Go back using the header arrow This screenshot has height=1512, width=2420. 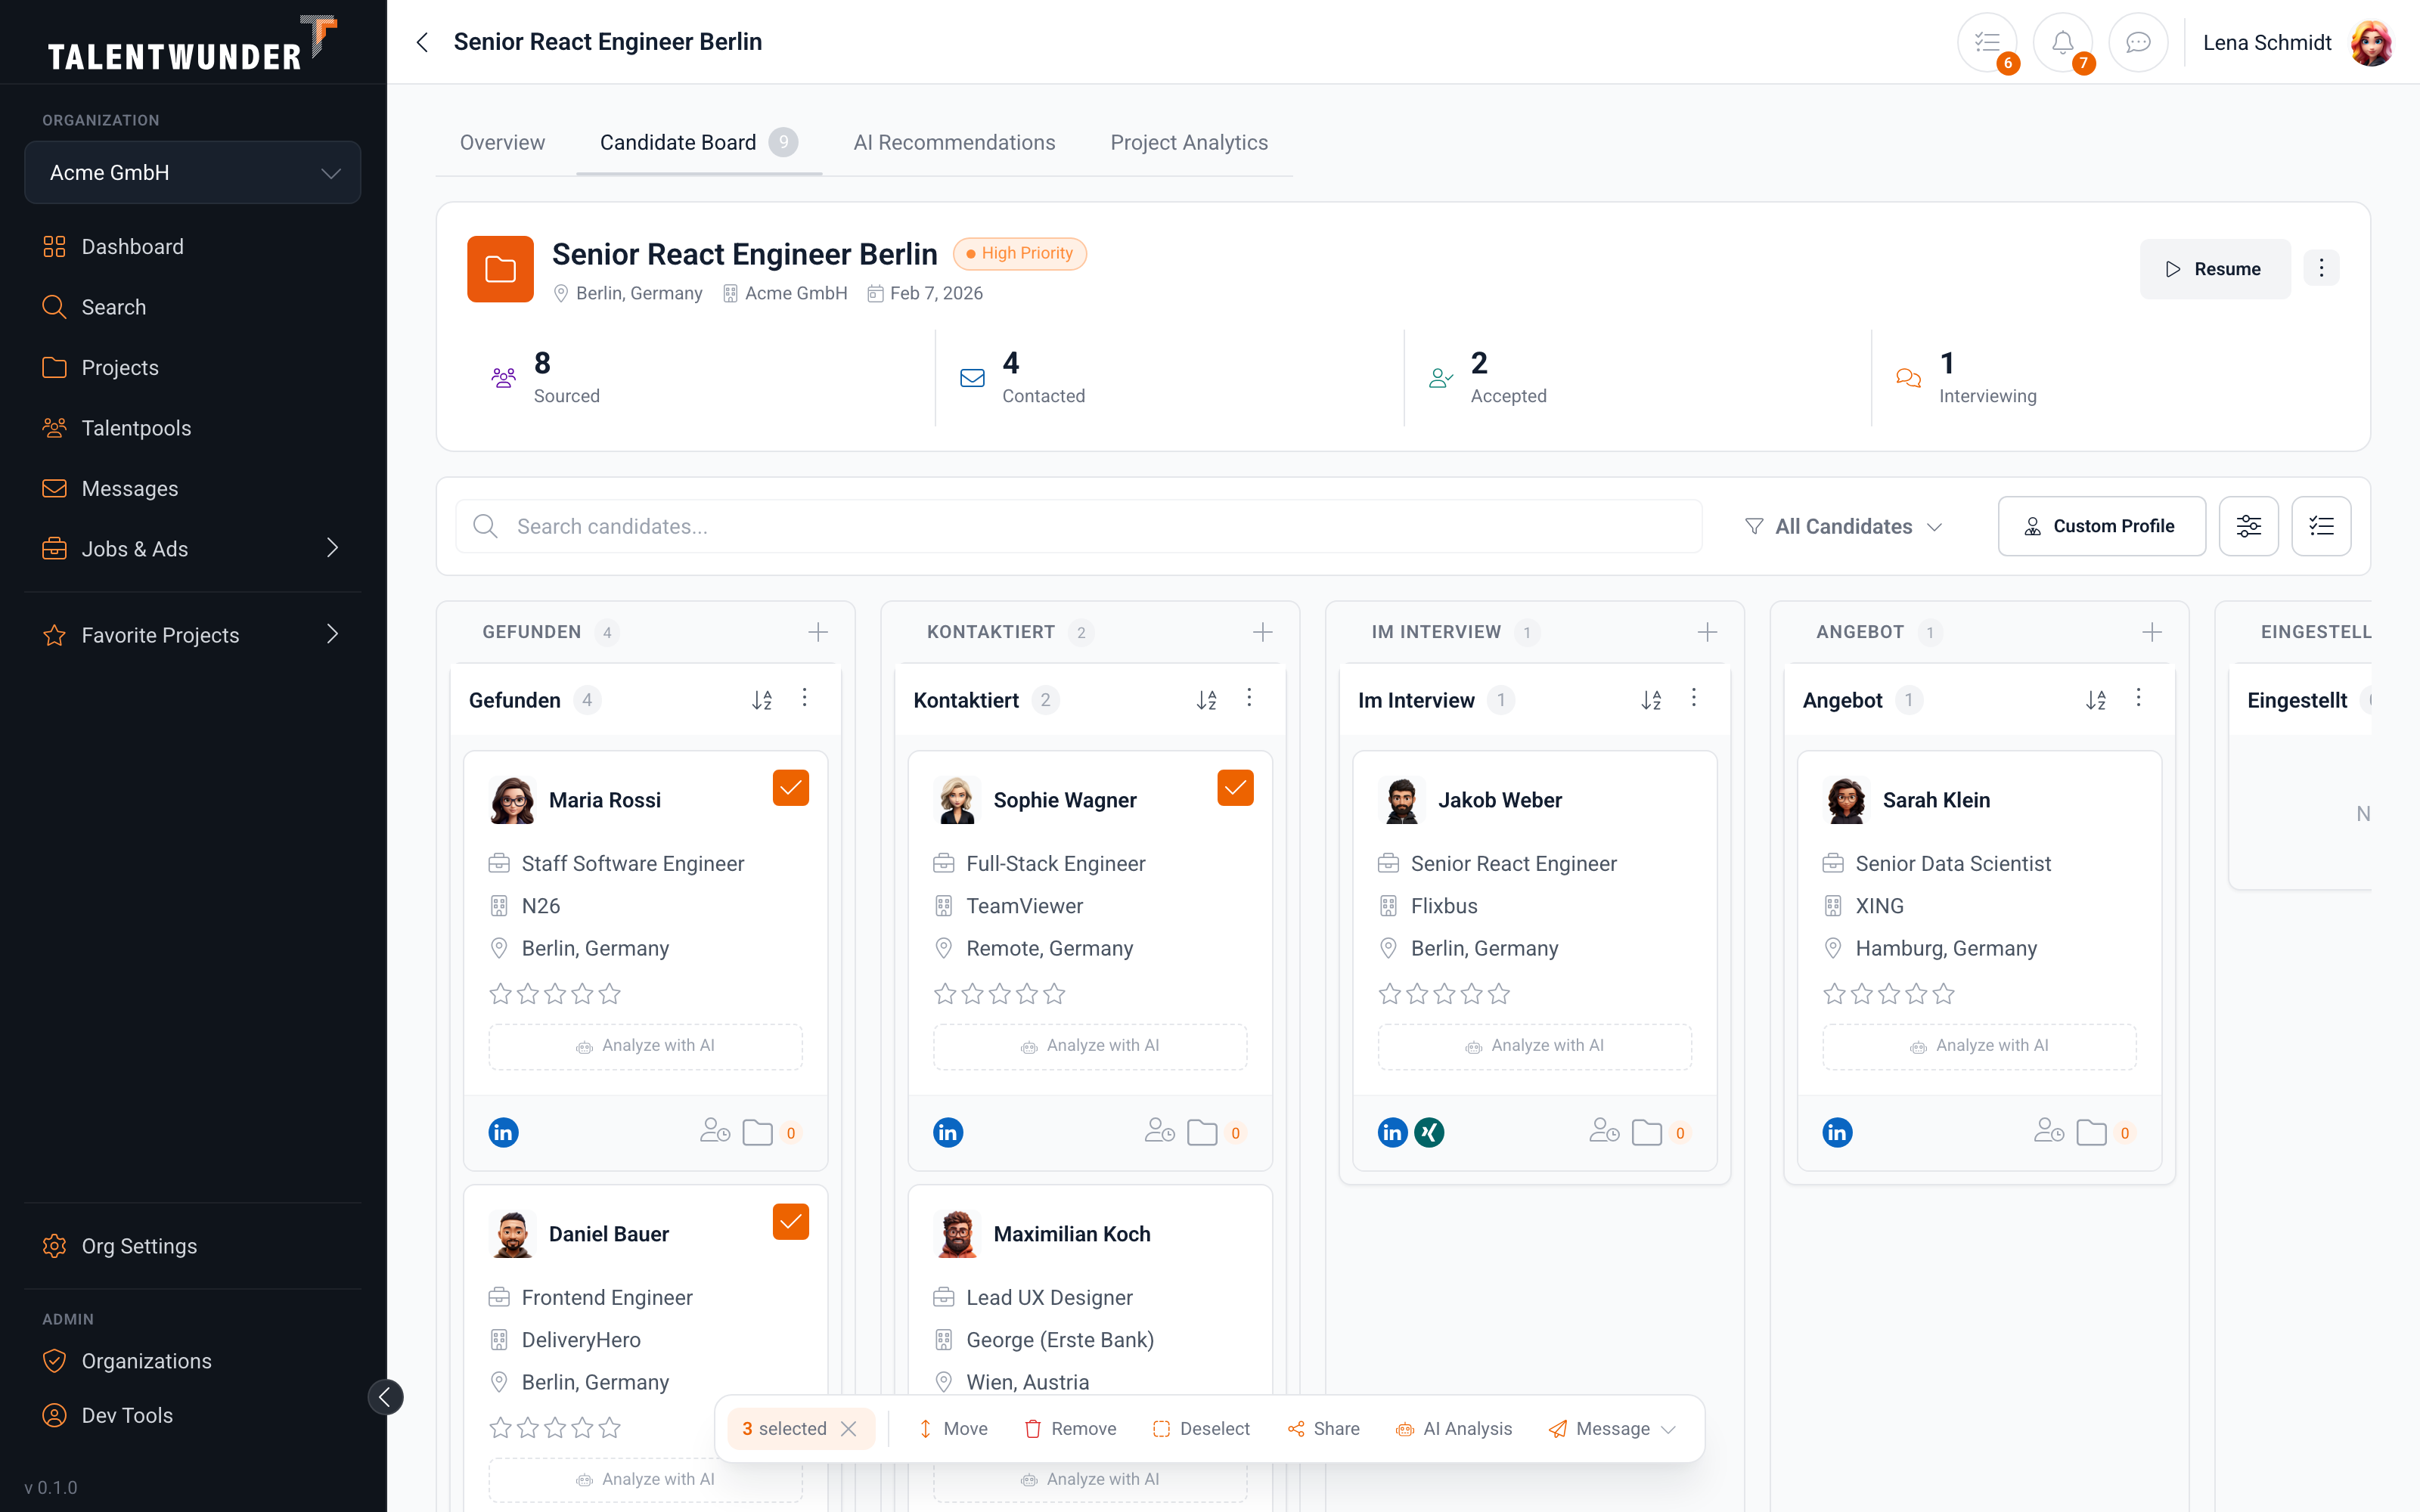(x=423, y=42)
